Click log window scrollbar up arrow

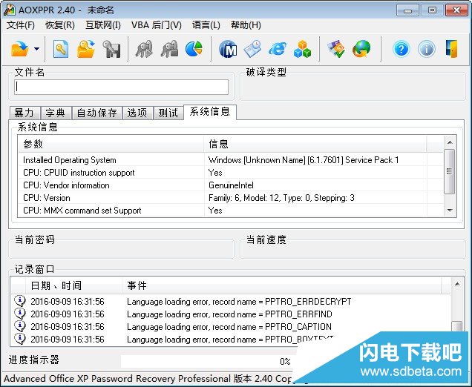(457, 284)
